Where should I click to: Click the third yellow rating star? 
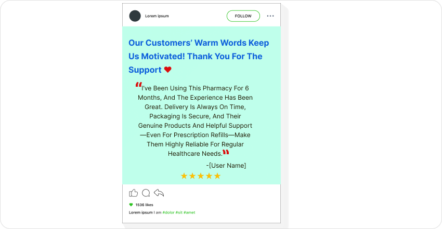[x=201, y=176]
